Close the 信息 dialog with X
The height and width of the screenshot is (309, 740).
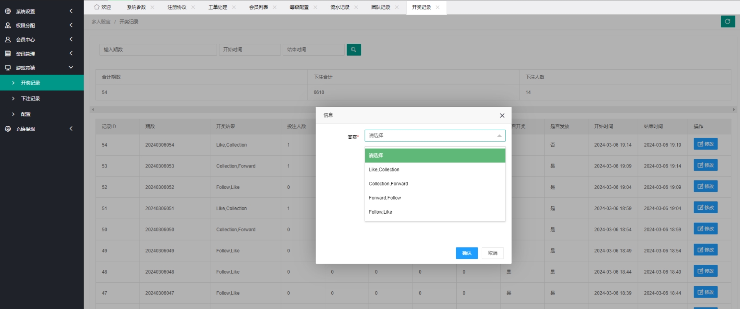click(x=502, y=115)
